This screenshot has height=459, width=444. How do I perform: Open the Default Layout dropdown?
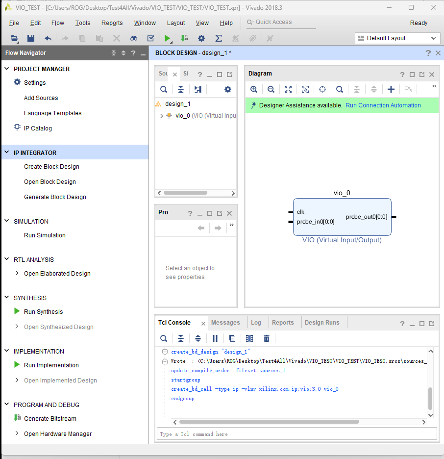397,38
